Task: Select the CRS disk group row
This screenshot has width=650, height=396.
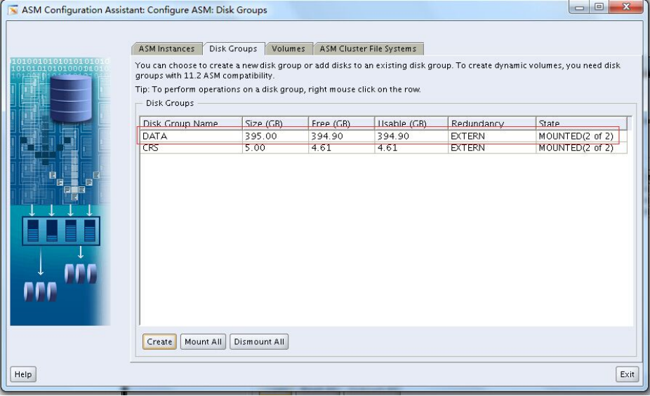Action: (383, 148)
